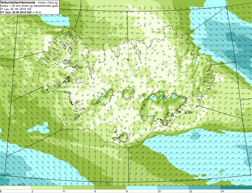Click the darkest teal legend swatch above 14
Image resolution: width=252 pixels, height=193 pixels.
coord(236,188)
